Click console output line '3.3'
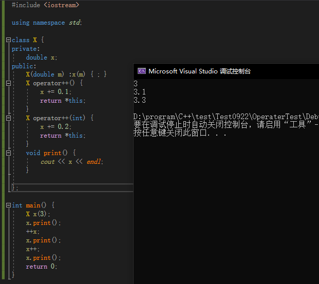Screen dimensions: 319x284 coord(140,100)
